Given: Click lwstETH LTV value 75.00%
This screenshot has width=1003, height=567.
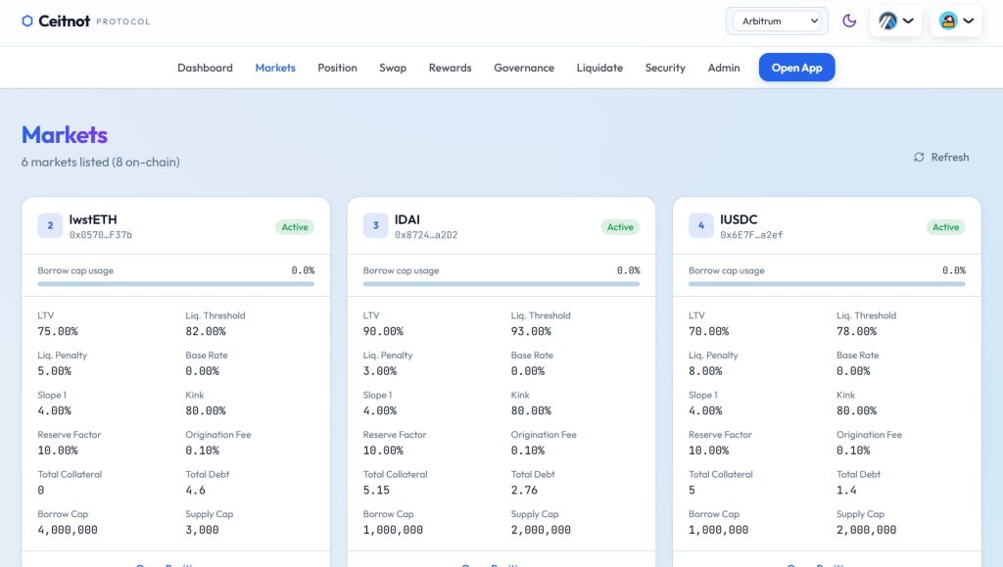Looking at the screenshot, I should (x=58, y=332).
